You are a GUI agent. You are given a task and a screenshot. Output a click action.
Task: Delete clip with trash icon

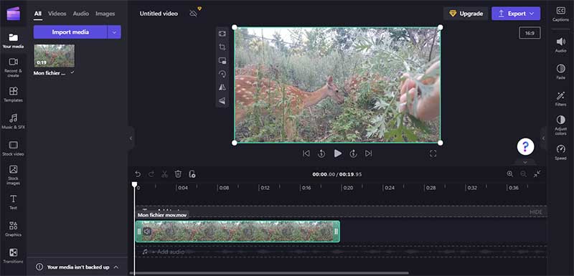point(178,174)
